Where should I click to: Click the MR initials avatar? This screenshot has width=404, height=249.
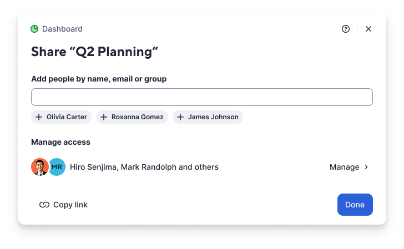(57, 167)
